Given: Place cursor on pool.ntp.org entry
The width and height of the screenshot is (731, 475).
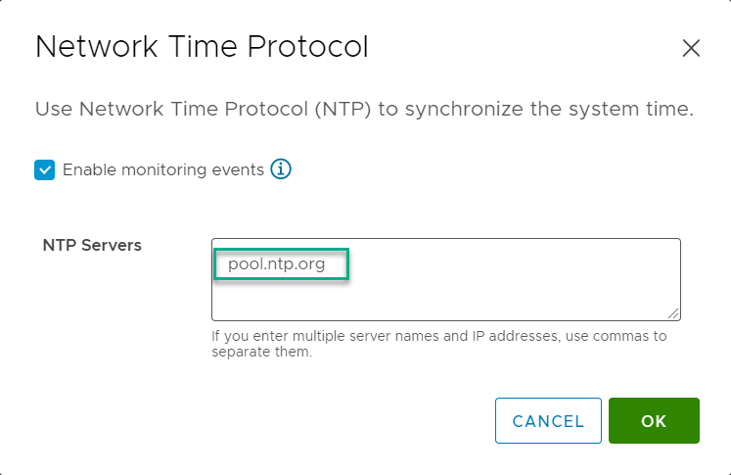Looking at the screenshot, I should pos(276,263).
